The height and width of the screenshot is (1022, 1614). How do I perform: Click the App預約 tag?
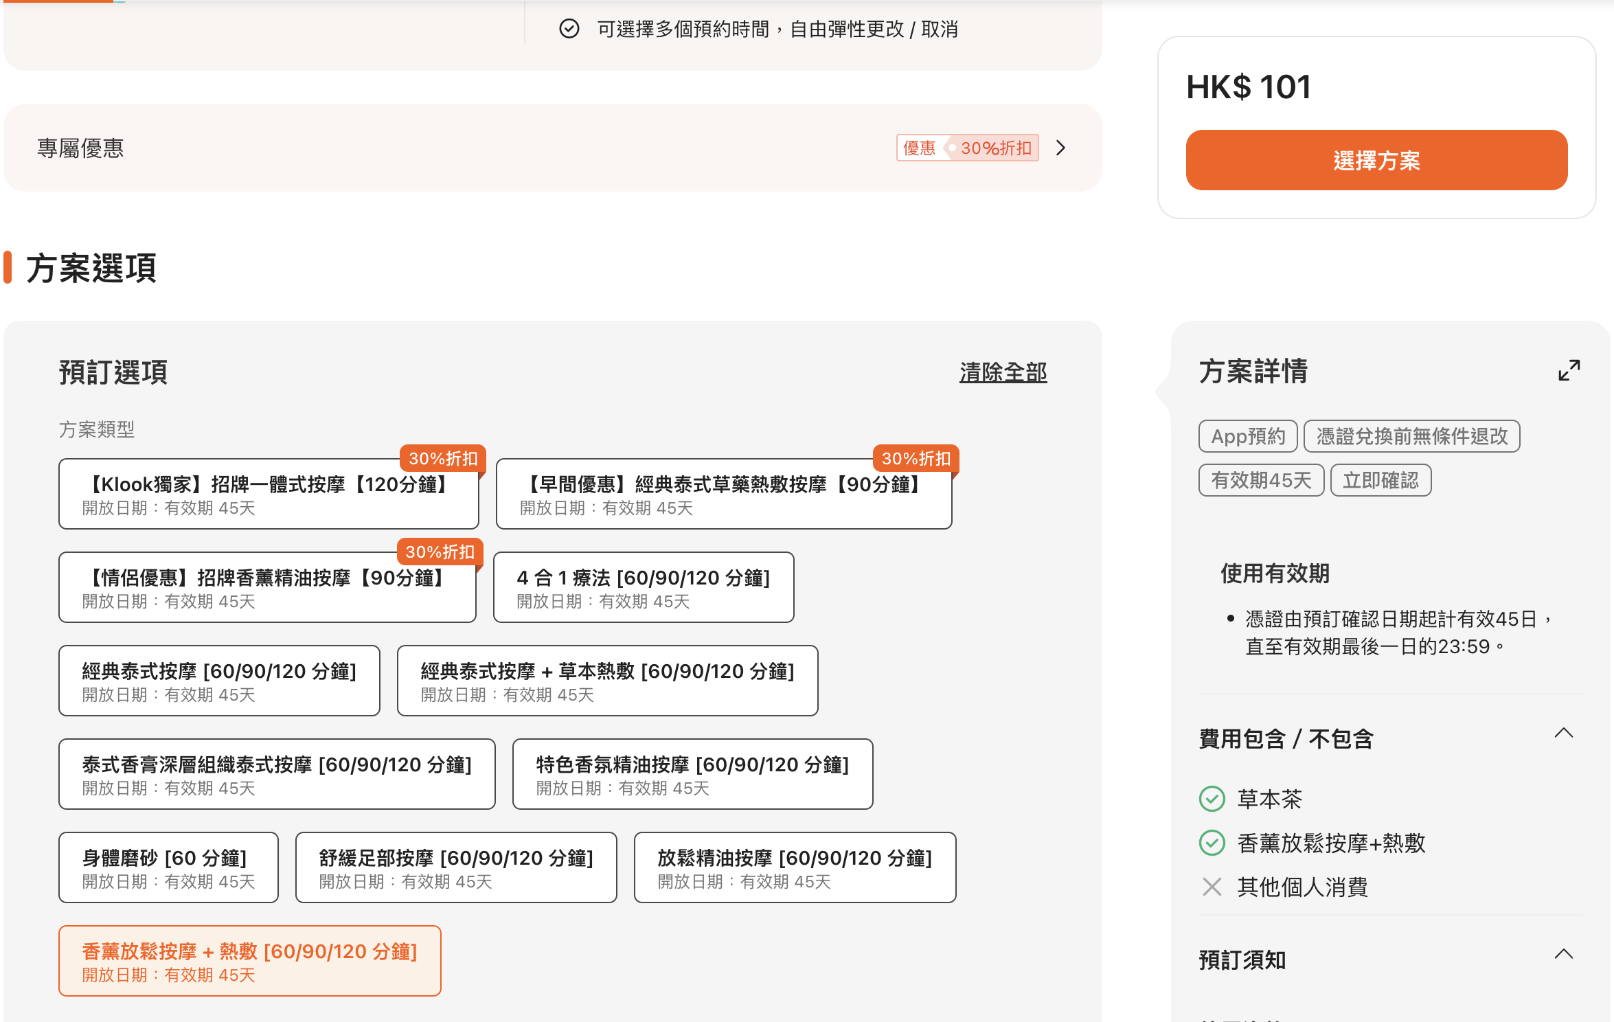(1247, 436)
